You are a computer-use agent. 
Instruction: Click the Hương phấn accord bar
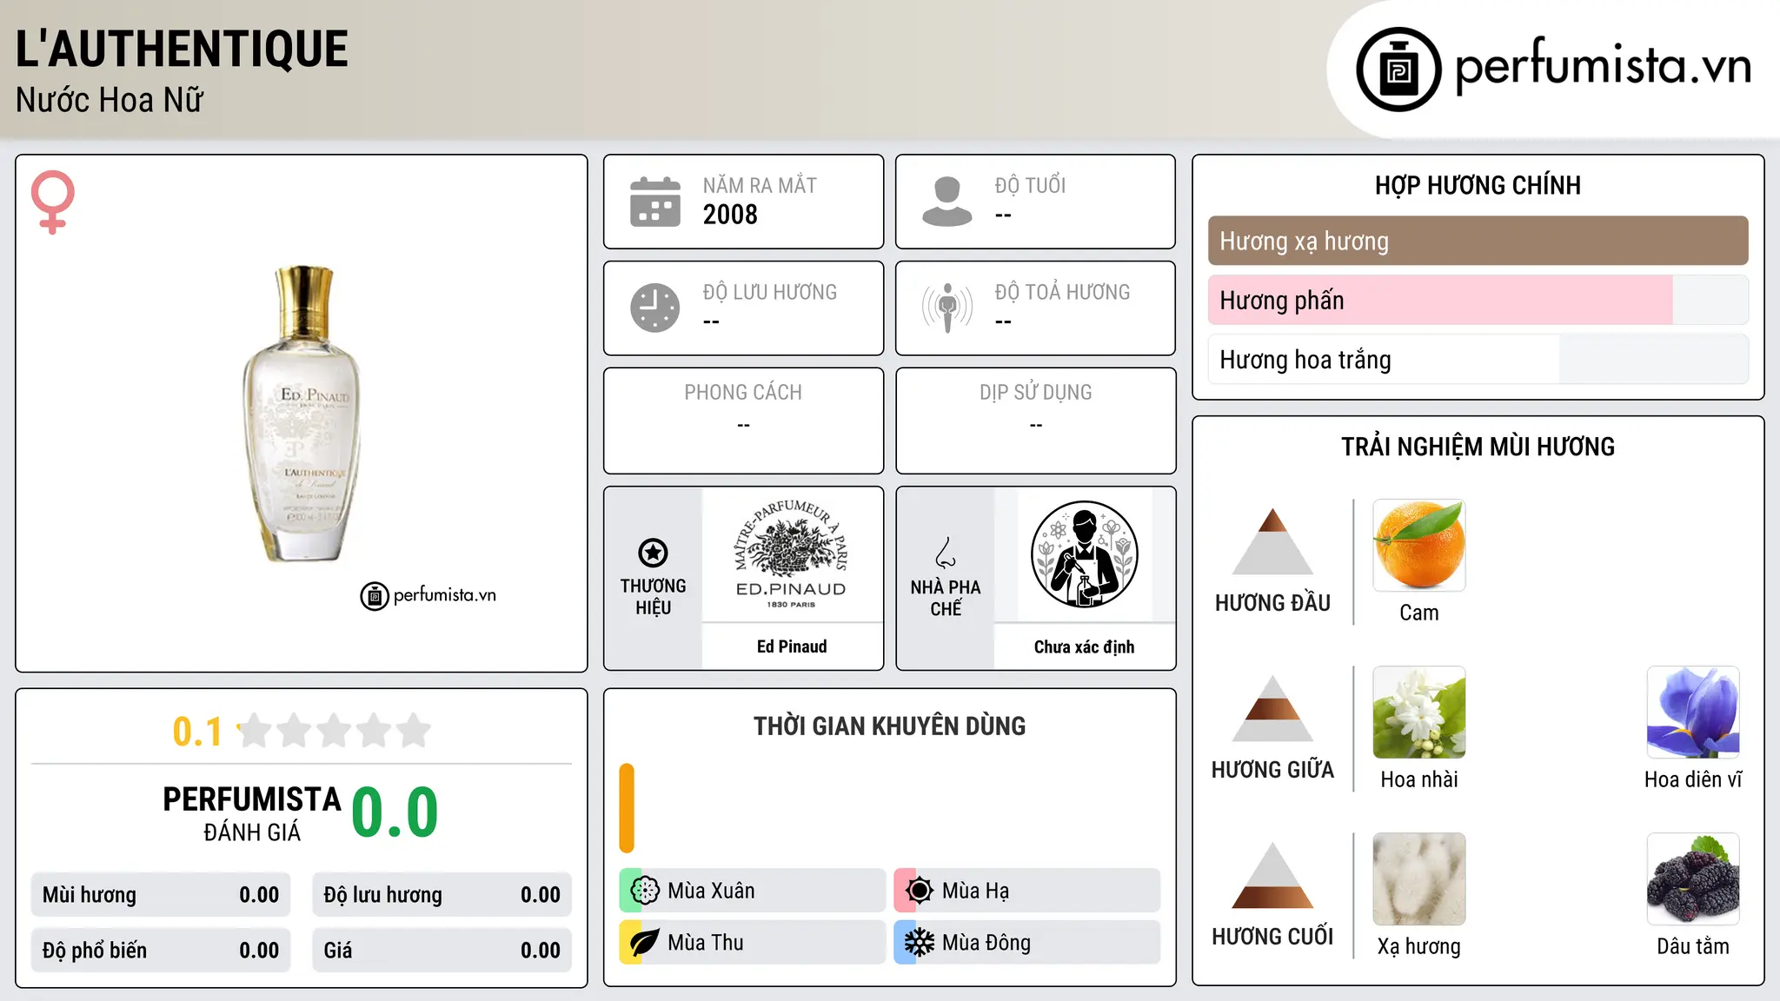1478,300
